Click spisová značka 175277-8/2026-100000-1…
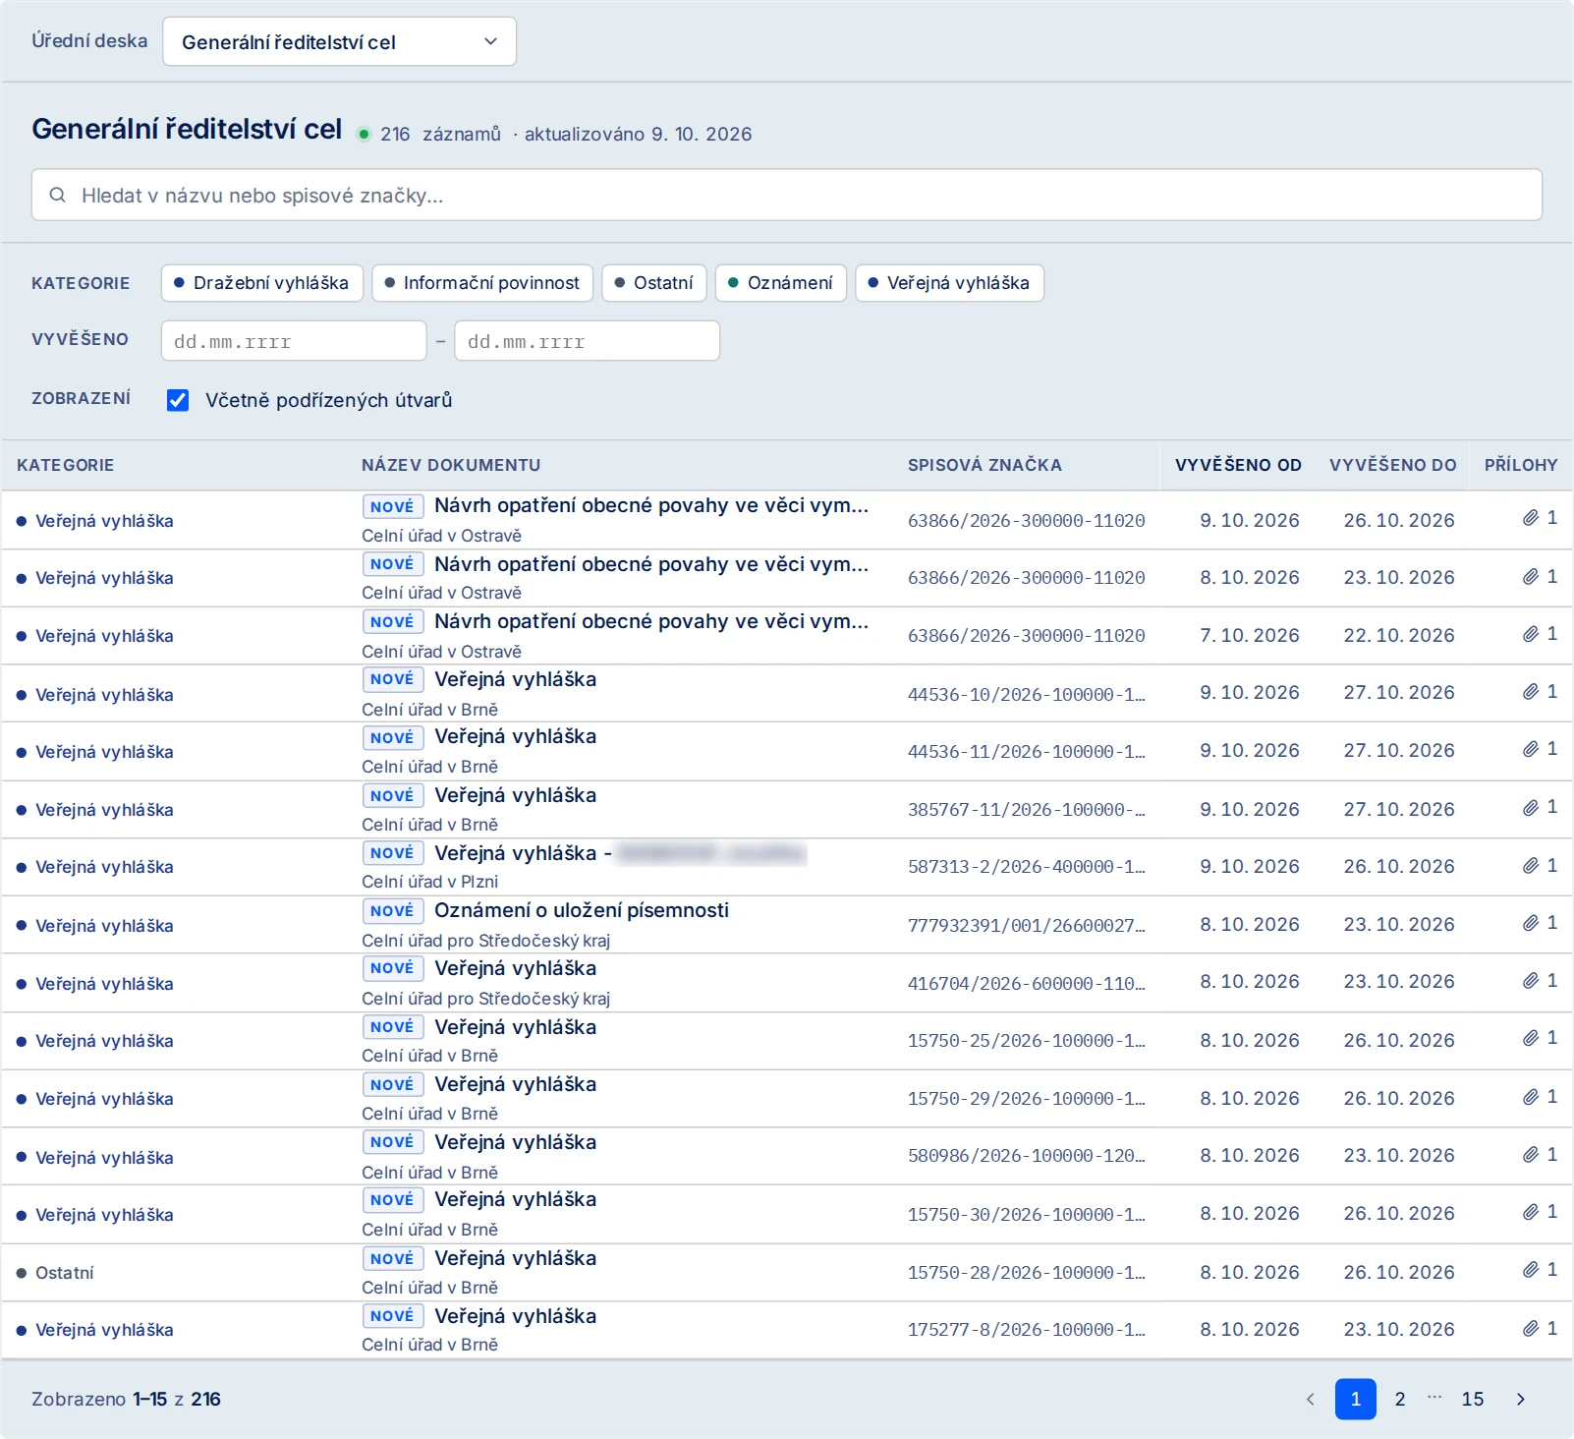 pos(1026,1329)
